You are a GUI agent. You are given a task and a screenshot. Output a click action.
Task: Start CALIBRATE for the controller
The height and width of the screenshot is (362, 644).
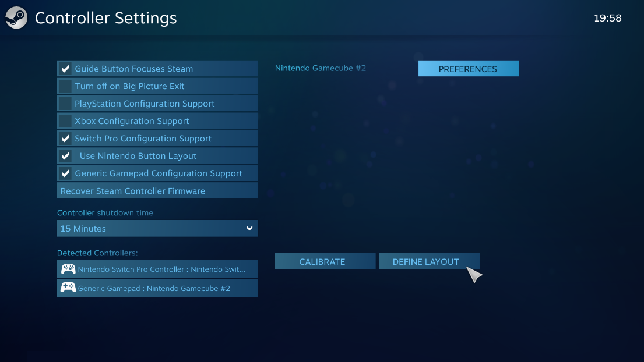tap(325, 261)
